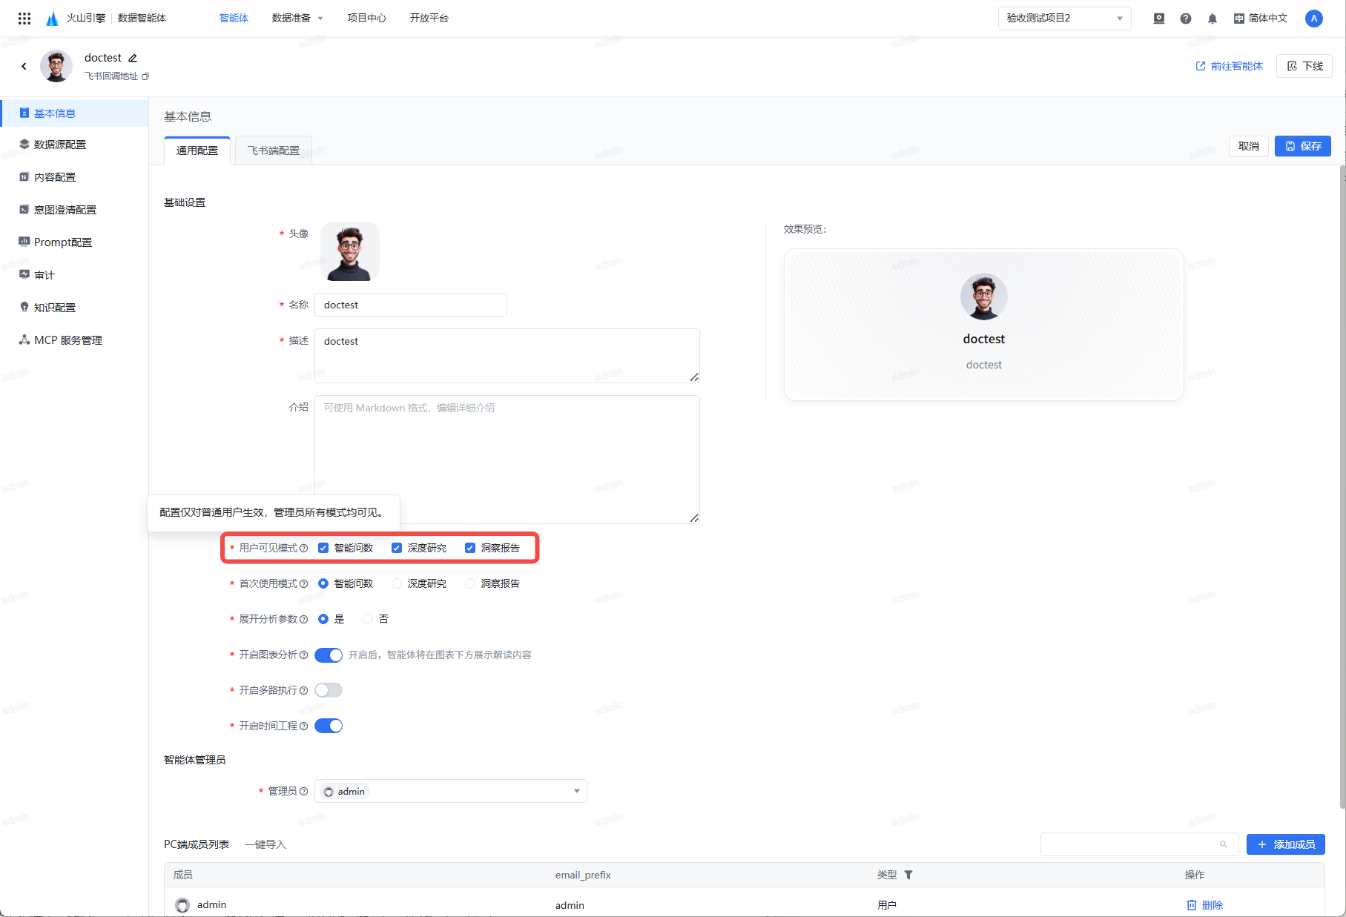The height and width of the screenshot is (917, 1346).
Task: Open the app grid launcher icon
Action: pos(24,19)
